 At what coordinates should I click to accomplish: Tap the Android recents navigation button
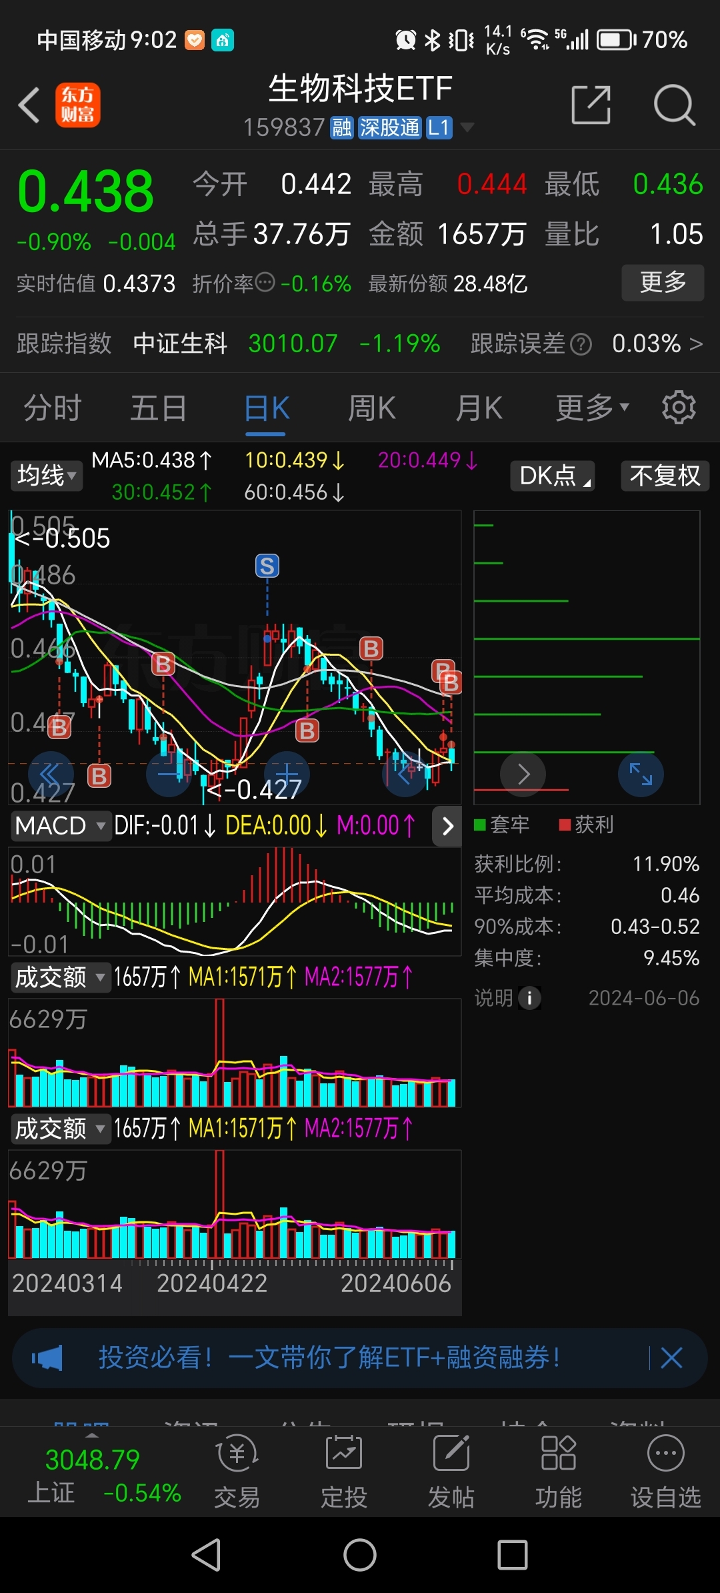pos(513,1555)
